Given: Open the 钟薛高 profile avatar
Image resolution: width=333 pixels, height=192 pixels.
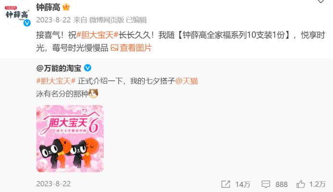Looking at the screenshot, I should click(x=17, y=15).
